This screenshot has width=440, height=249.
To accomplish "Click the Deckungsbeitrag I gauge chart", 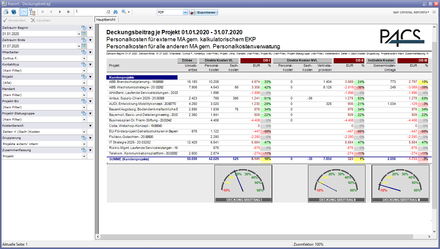I will [243, 184].
